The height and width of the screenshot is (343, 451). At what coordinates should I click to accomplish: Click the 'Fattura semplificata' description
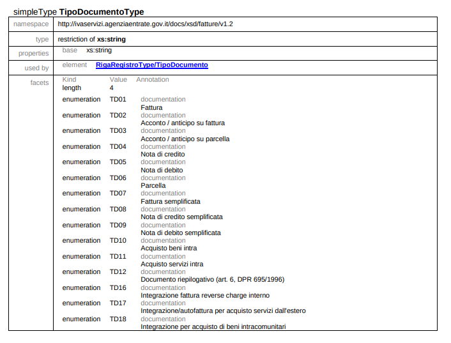(171, 201)
